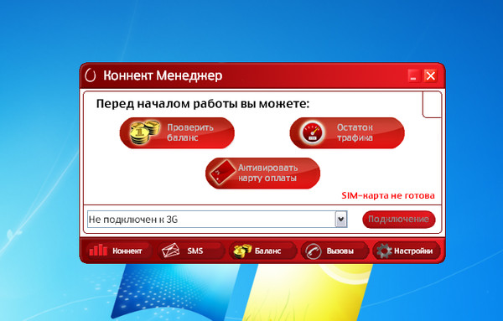Switch to the SMS tab label
The width and height of the screenshot is (503, 321).
coord(195,251)
